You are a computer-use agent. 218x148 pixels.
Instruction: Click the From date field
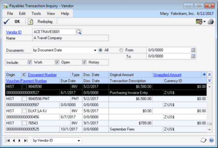tap(169, 50)
